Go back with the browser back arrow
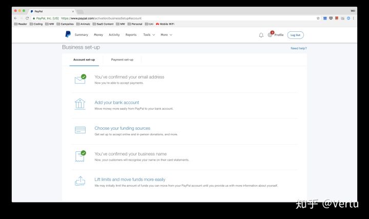This screenshot has height=219, width=369. coord(15,18)
